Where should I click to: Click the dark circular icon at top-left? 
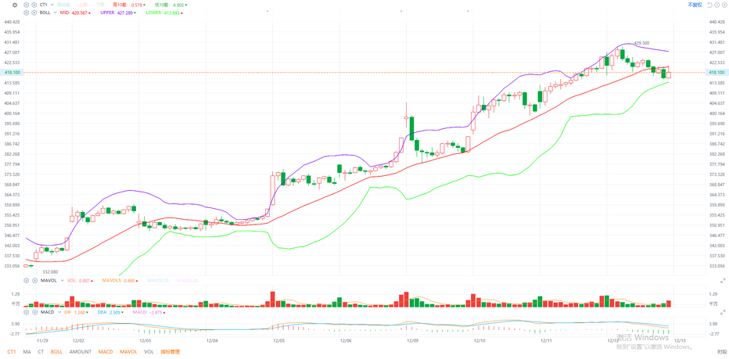[15, 5]
